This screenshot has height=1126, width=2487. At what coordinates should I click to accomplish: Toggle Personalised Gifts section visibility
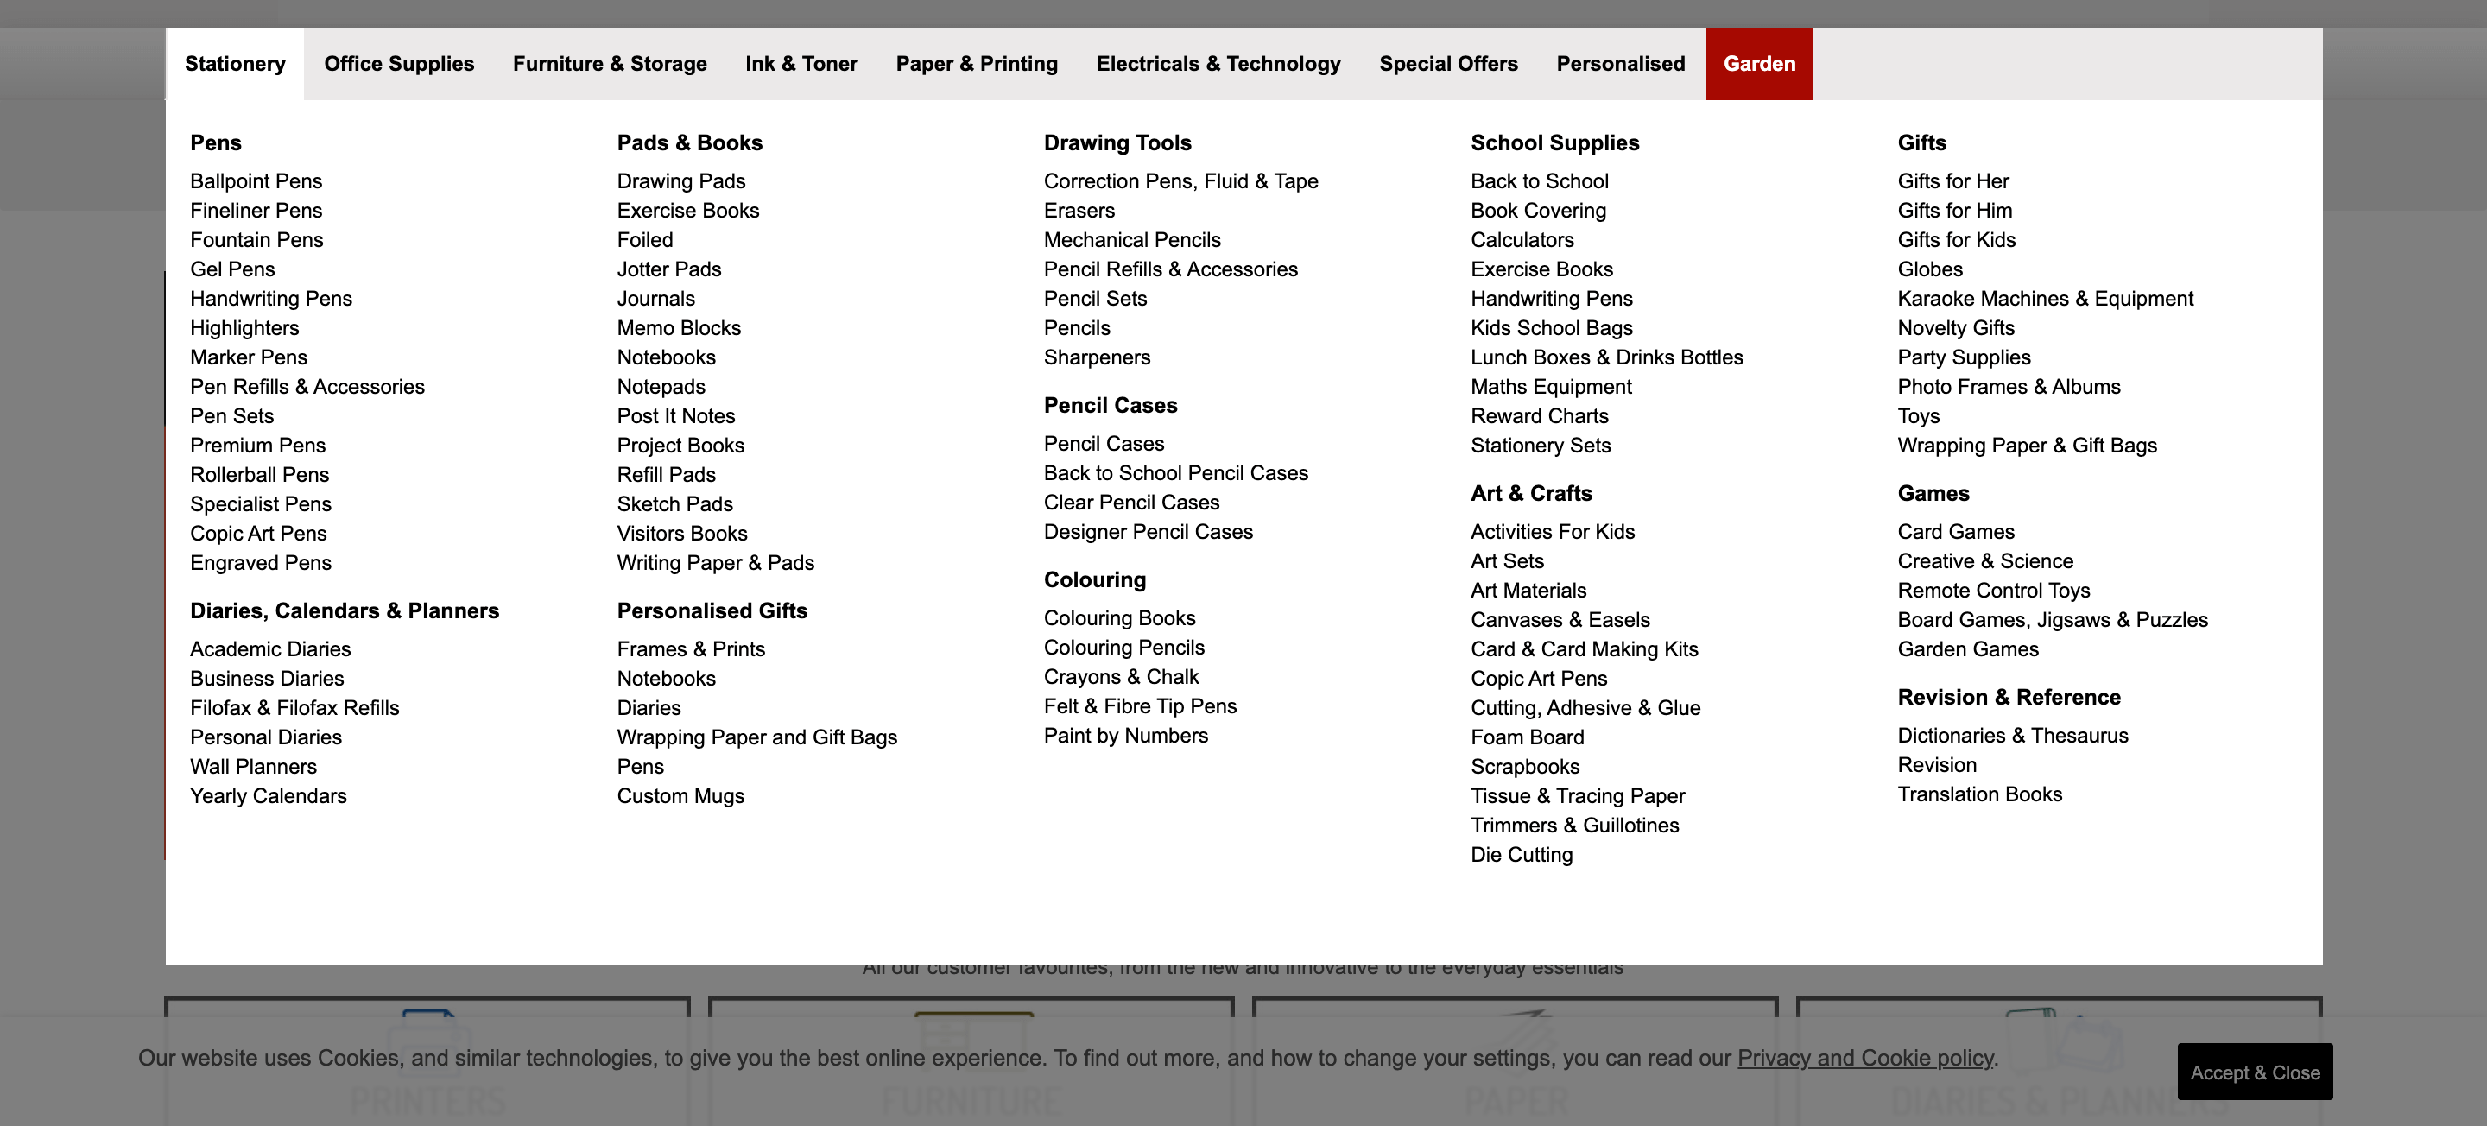[x=712, y=610]
